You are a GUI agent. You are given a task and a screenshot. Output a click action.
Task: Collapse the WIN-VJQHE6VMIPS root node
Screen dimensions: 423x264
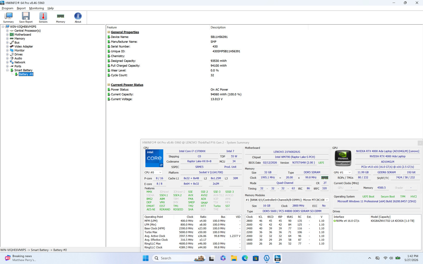3,27
